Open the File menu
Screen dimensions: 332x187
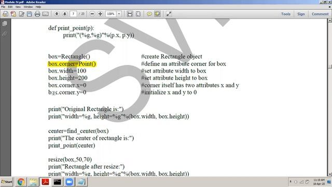click(3, 7)
